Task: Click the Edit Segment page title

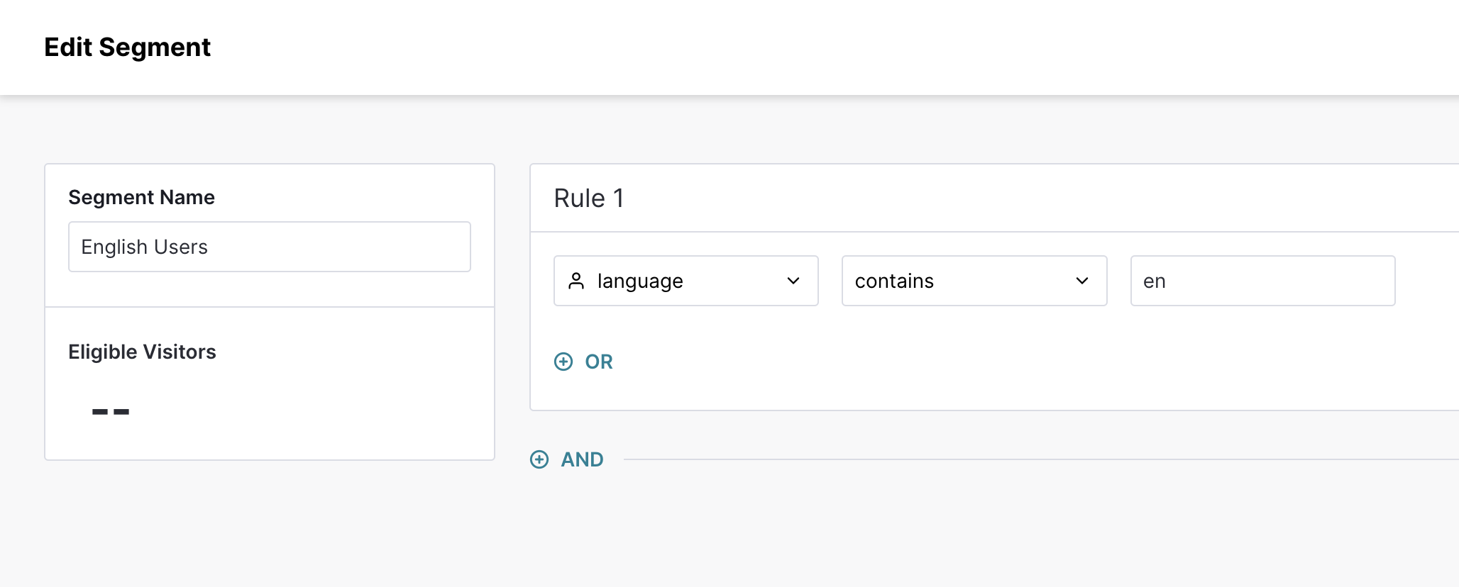Action: click(128, 47)
